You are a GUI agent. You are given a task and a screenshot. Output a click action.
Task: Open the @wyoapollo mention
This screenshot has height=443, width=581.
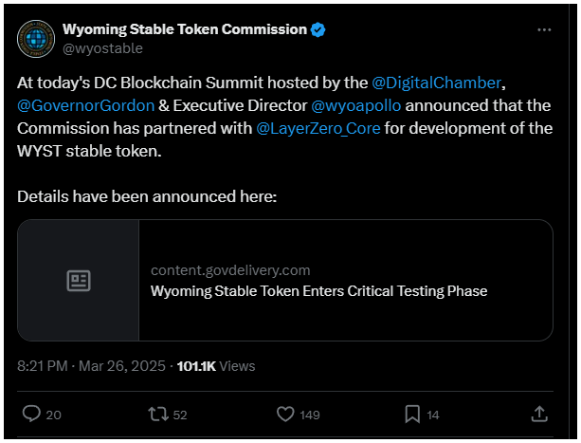[356, 105]
